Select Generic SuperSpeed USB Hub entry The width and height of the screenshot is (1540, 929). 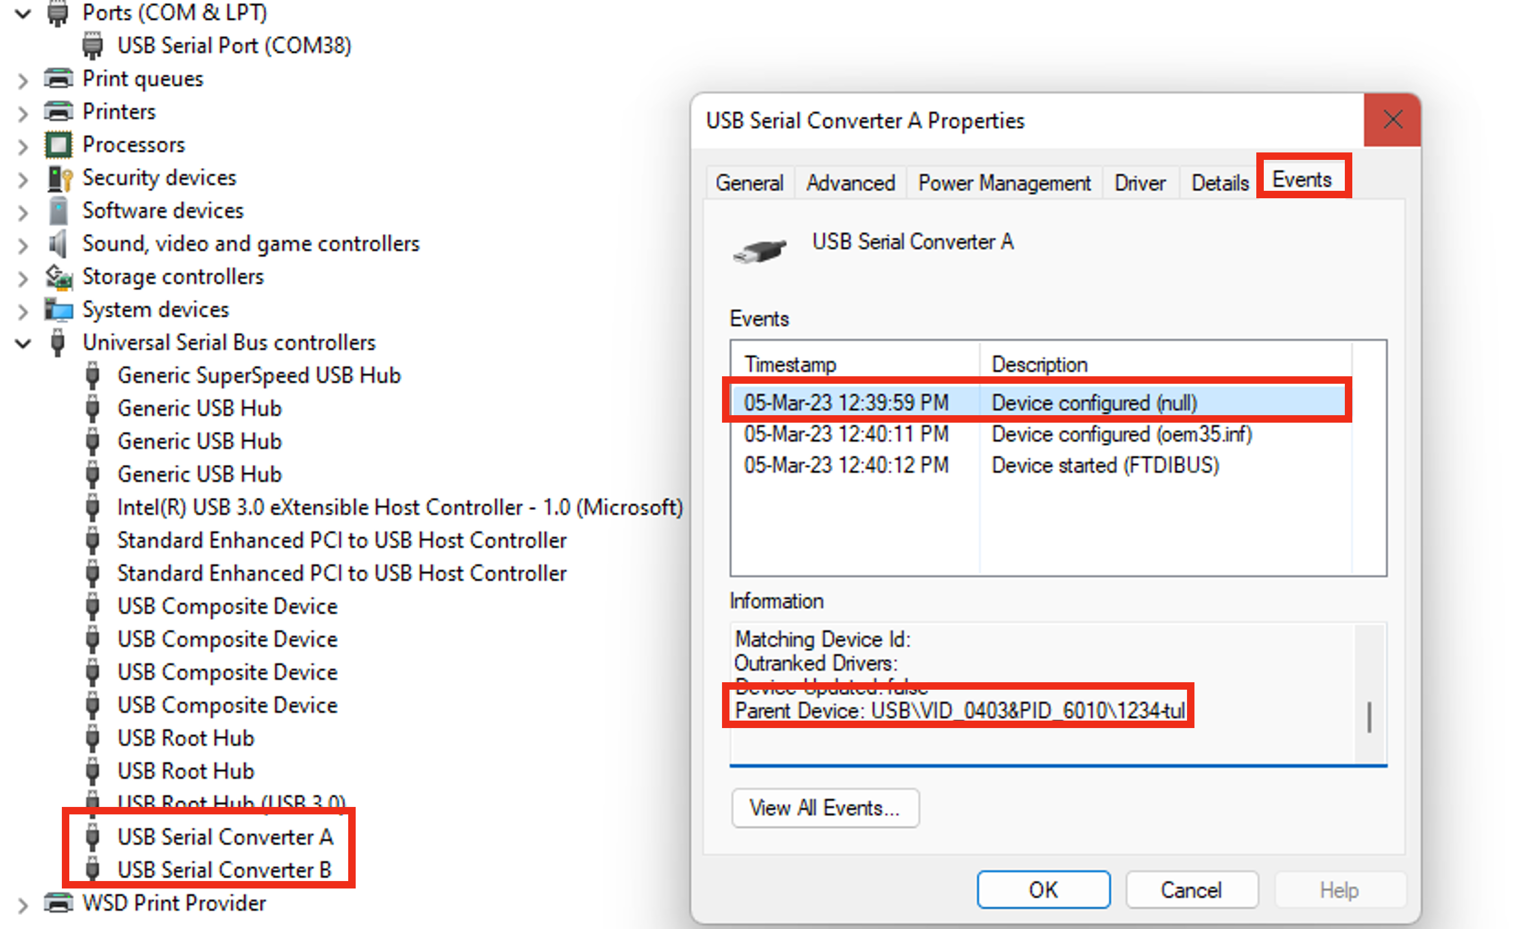(x=259, y=376)
